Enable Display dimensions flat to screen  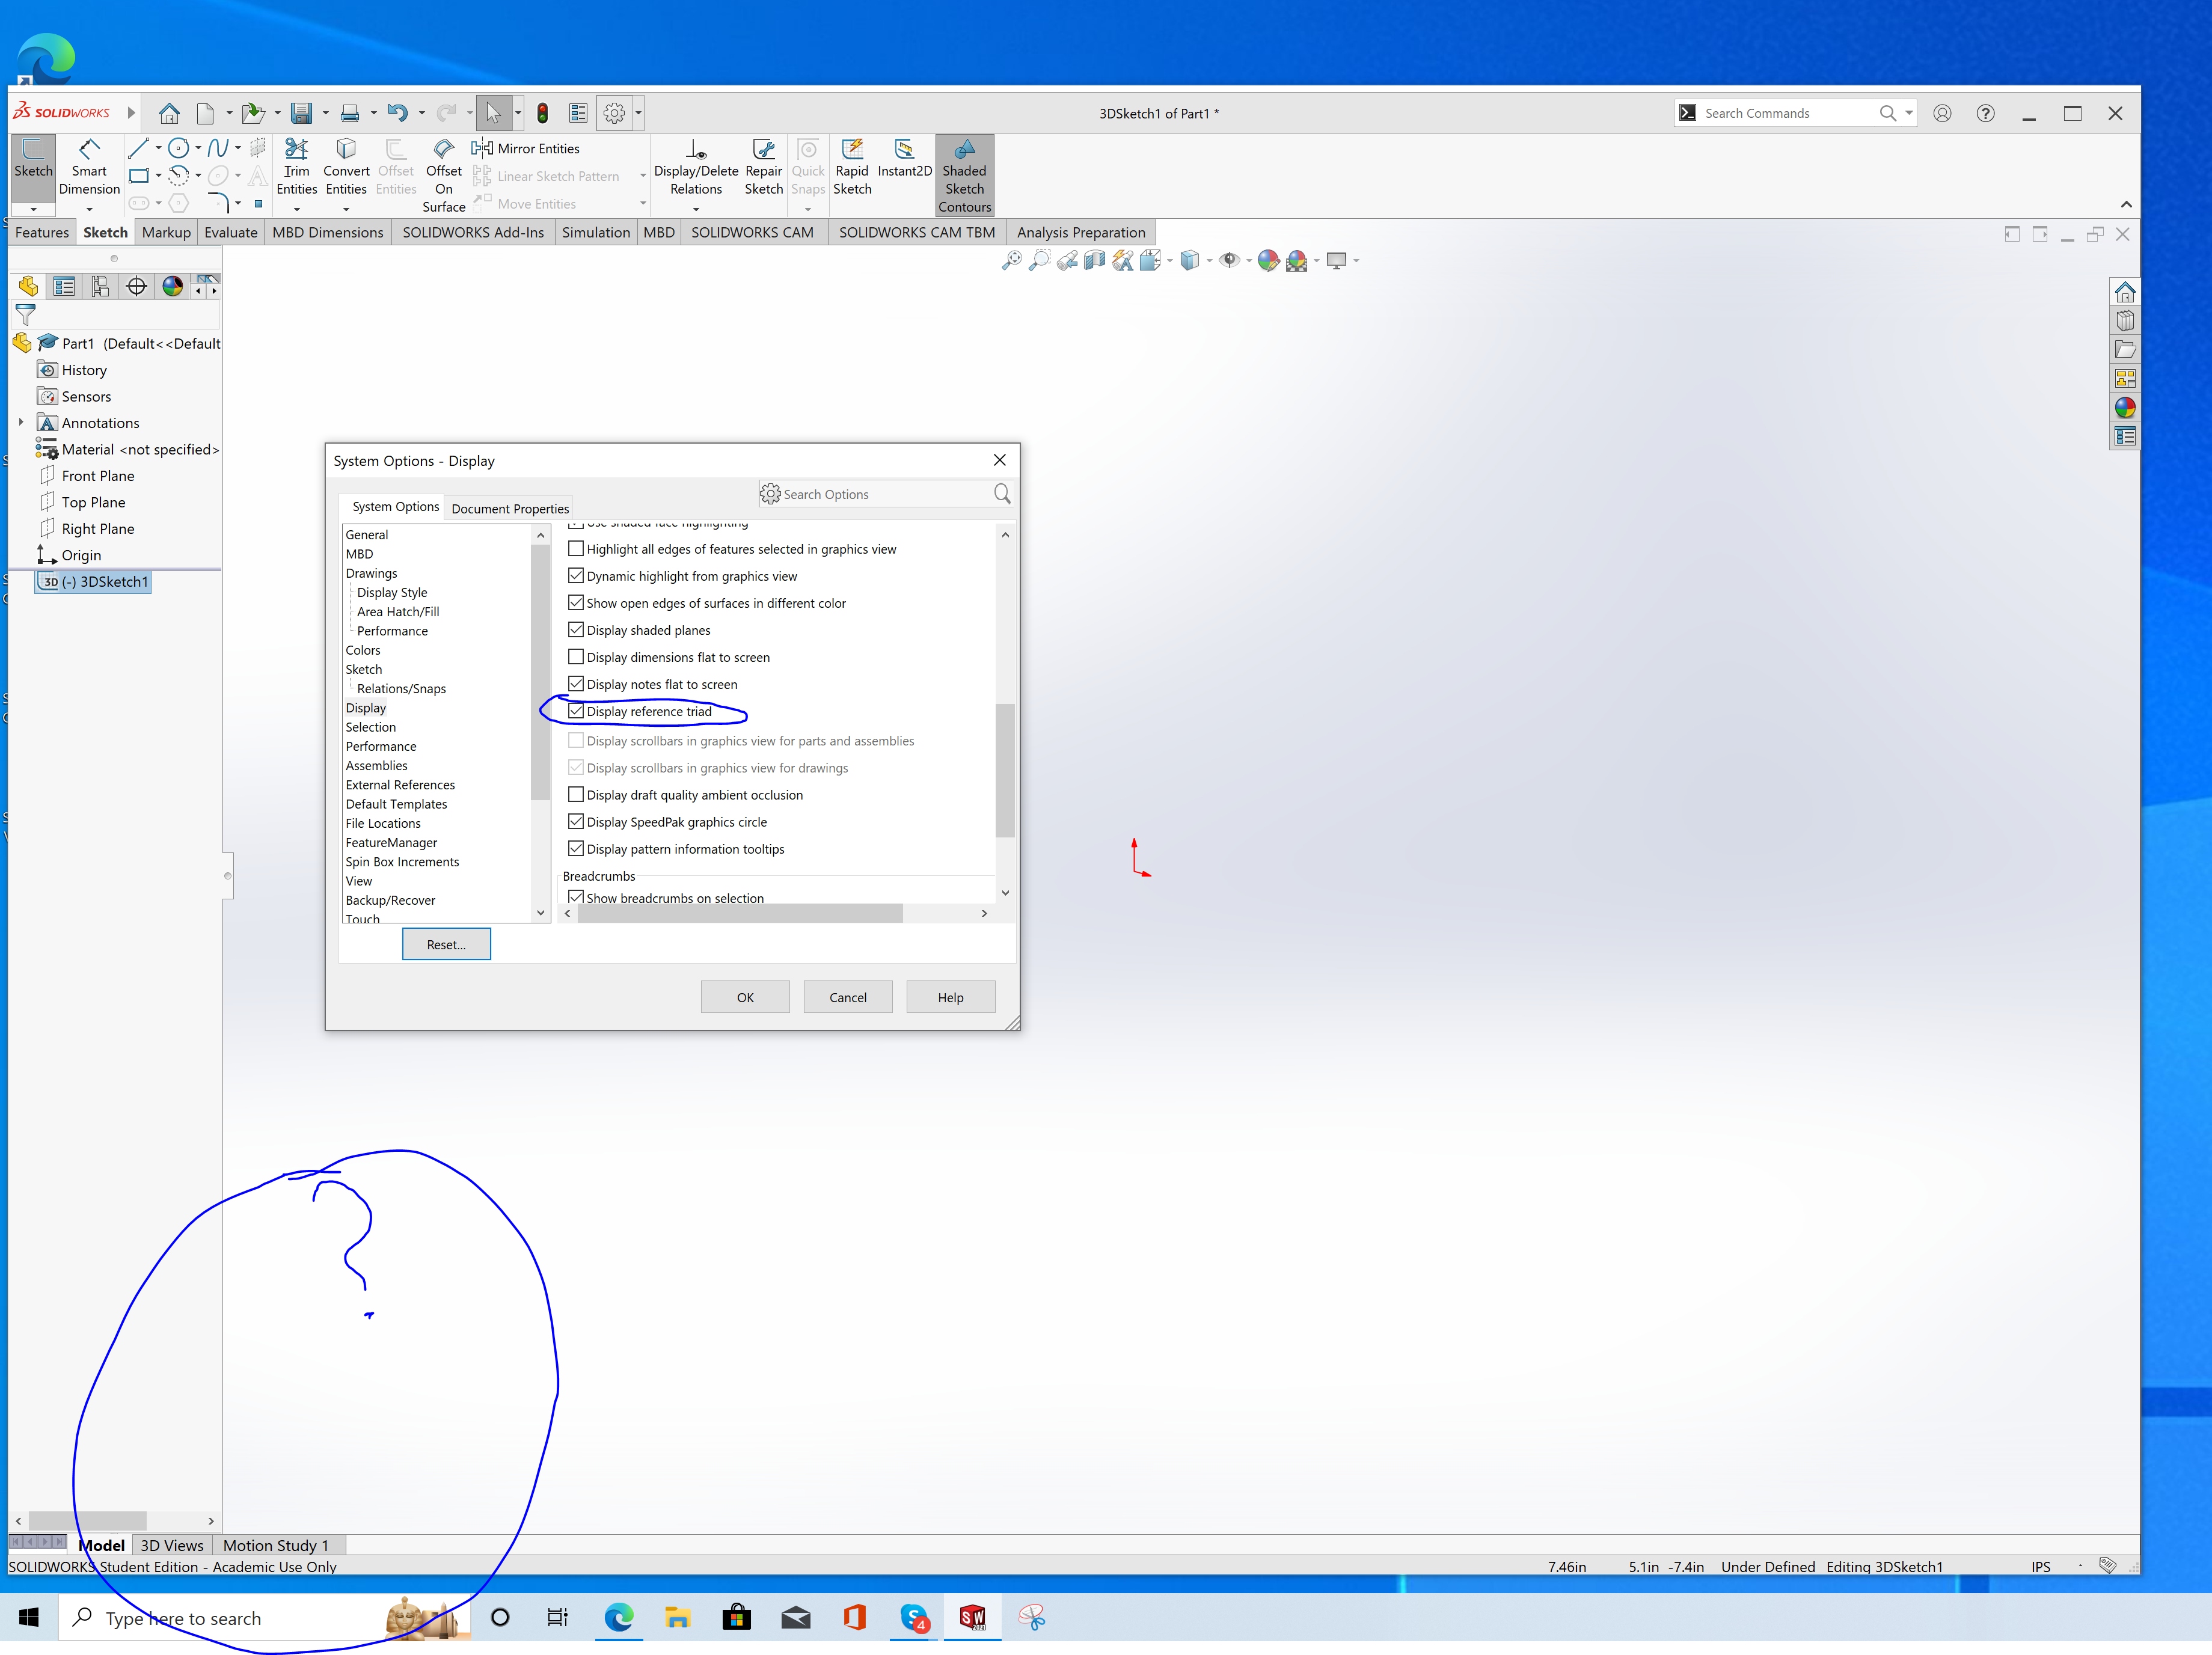click(576, 657)
